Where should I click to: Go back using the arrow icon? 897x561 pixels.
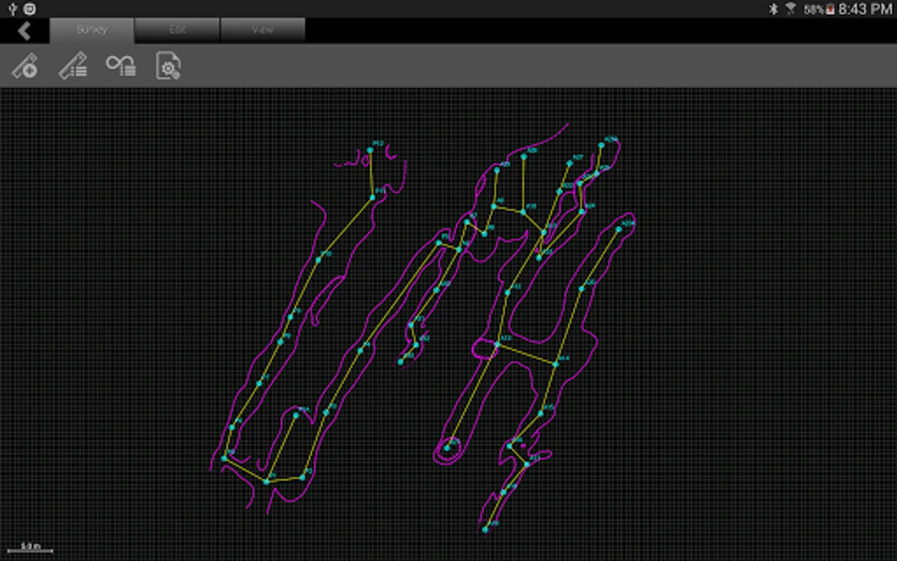24,31
